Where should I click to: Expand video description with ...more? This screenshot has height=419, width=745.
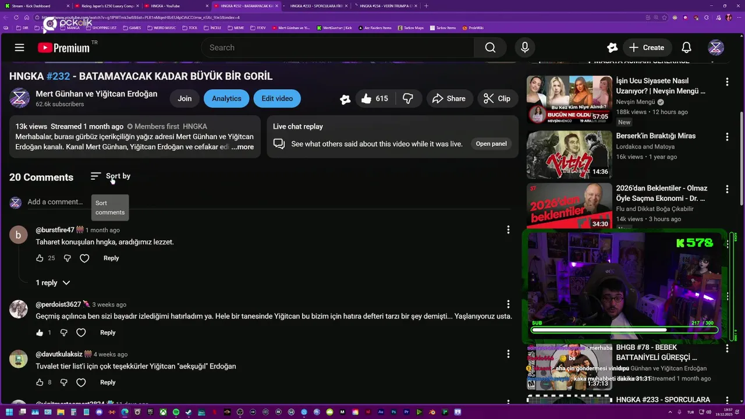242,147
